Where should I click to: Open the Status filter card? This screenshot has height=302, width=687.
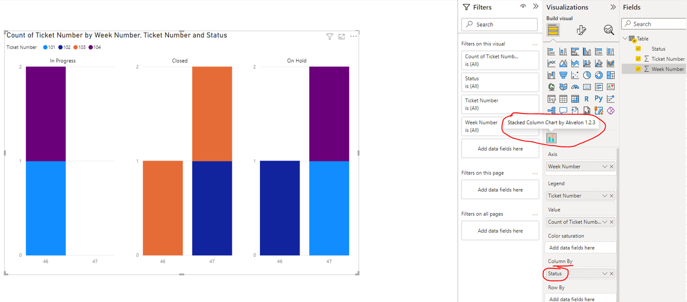pyautogui.click(x=500, y=82)
